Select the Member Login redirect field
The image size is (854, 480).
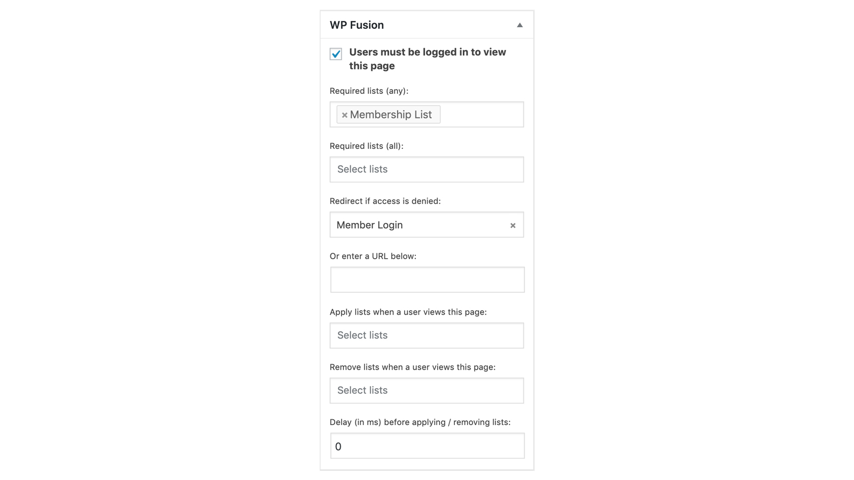(x=416, y=225)
